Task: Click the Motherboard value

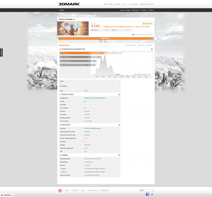Action: [x=88, y=162]
